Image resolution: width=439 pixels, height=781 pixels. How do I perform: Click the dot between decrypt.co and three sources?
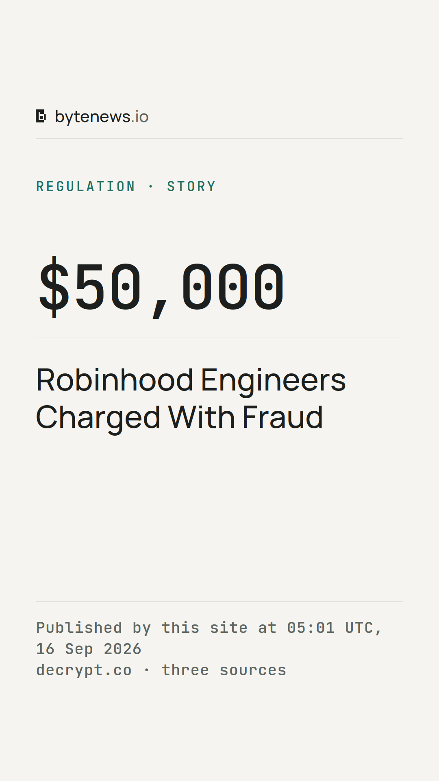[147, 670]
